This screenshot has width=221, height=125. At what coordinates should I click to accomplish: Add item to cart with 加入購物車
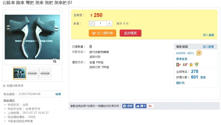(103, 33)
